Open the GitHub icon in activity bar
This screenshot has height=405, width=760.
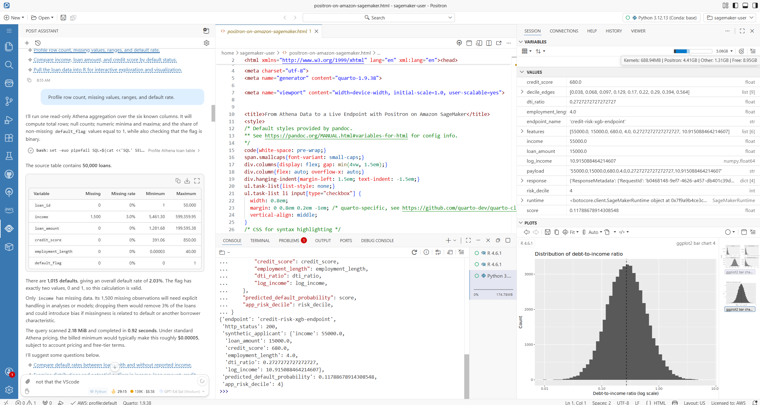tap(9, 174)
